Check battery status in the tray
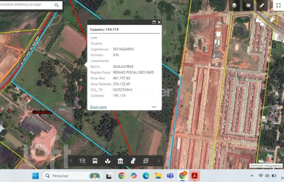The image size is (284, 182). (274, 176)
